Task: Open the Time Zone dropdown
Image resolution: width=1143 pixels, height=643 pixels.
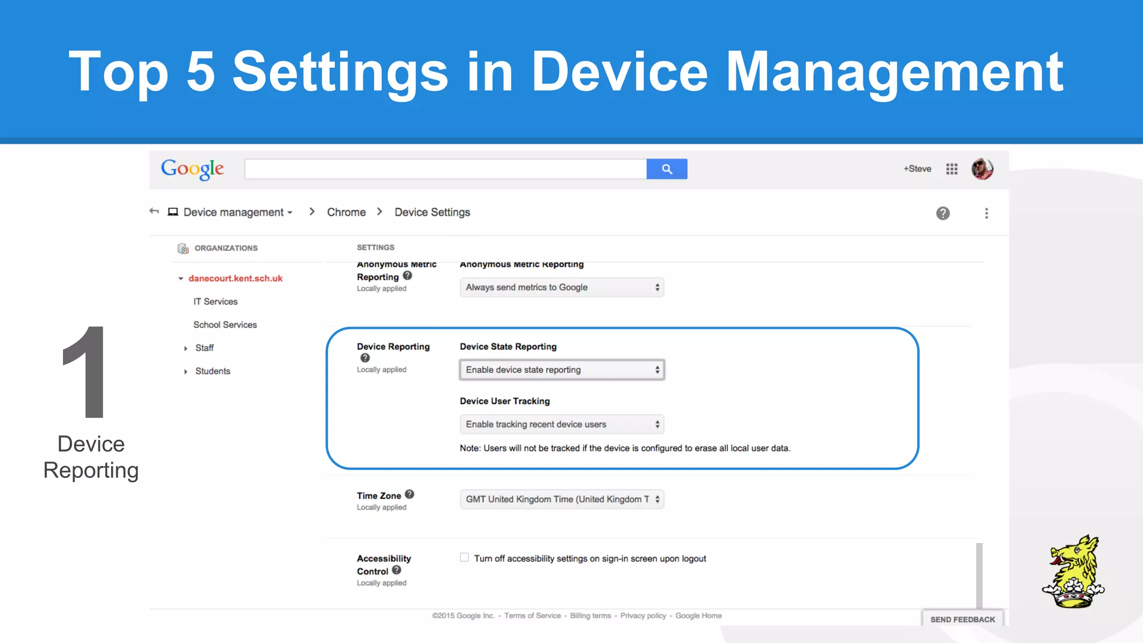Action: pyautogui.click(x=561, y=499)
